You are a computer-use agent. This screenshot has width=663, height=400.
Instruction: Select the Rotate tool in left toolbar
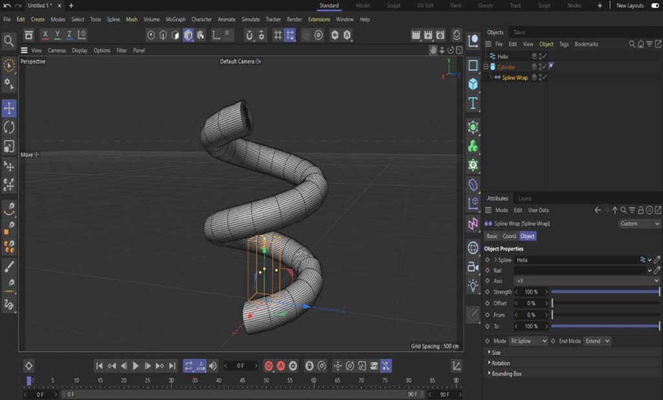[x=9, y=127]
